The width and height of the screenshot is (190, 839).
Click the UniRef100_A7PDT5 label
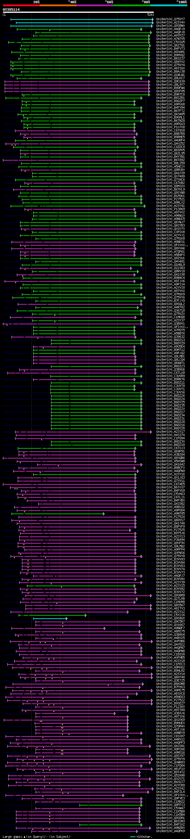pyautogui.click(x=170, y=330)
